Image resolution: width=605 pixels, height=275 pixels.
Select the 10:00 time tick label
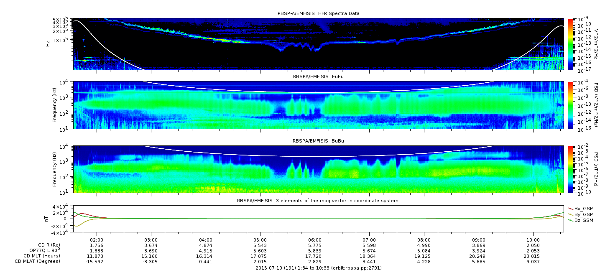[x=532, y=239]
